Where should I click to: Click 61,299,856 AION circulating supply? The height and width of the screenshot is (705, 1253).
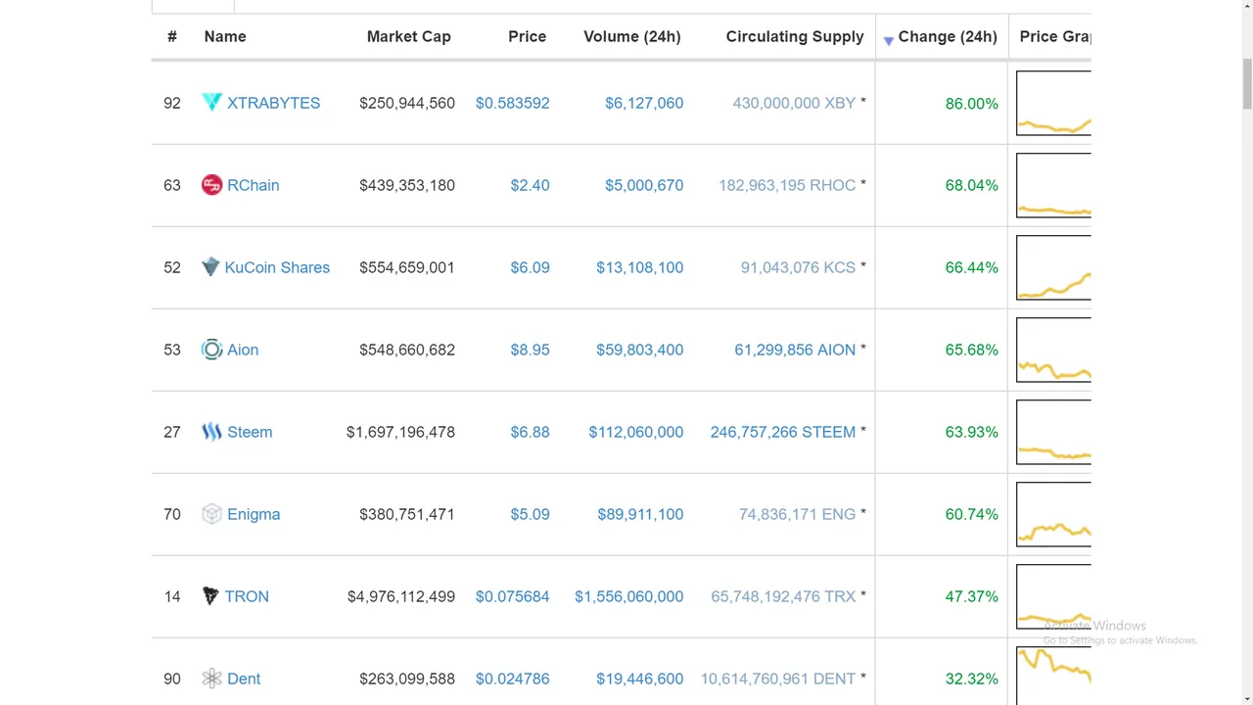pos(795,350)
